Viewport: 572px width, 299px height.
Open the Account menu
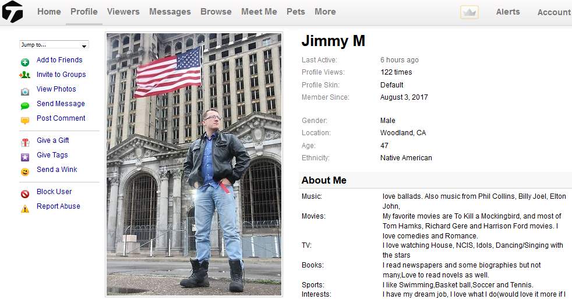[x=554, y=12]
